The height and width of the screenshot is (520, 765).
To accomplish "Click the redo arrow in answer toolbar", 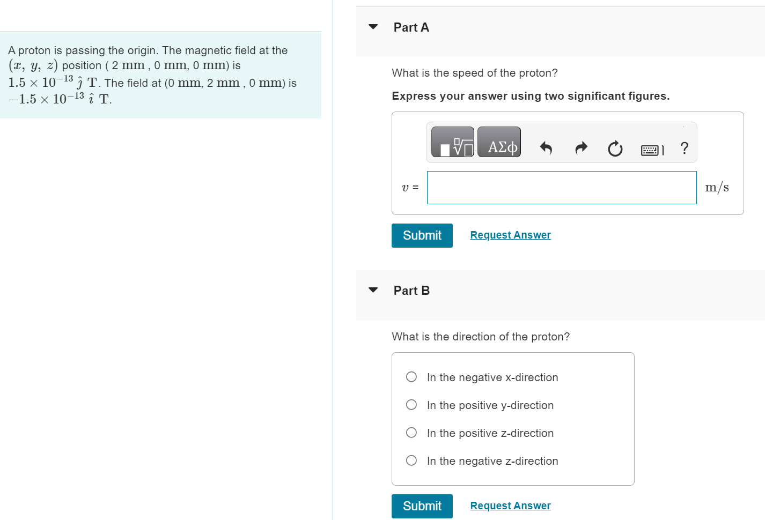I will click(581, 148).
